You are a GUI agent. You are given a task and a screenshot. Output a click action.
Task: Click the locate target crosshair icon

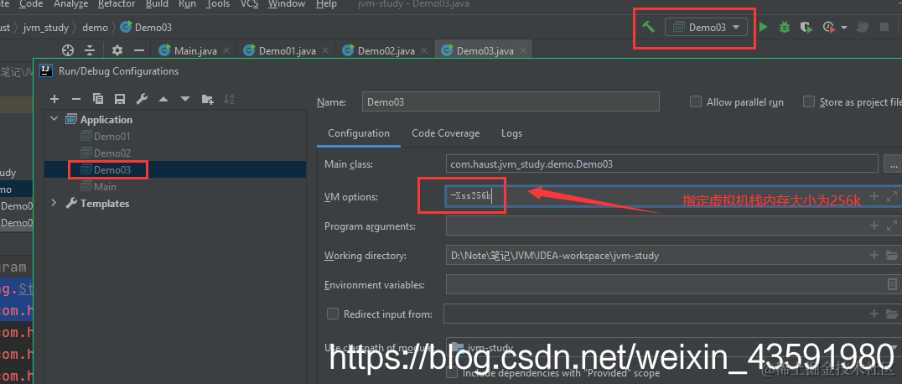(68, 50)
